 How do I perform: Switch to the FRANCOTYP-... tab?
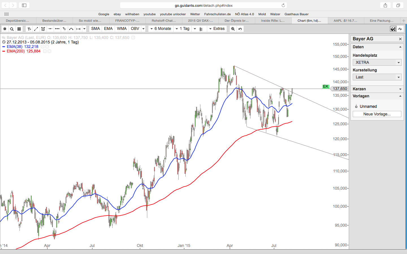[127, 21]
